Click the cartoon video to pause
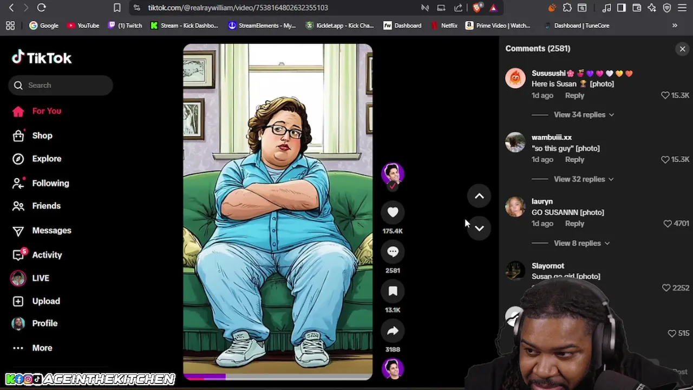The image size is (693, 390). coord(278,211)
